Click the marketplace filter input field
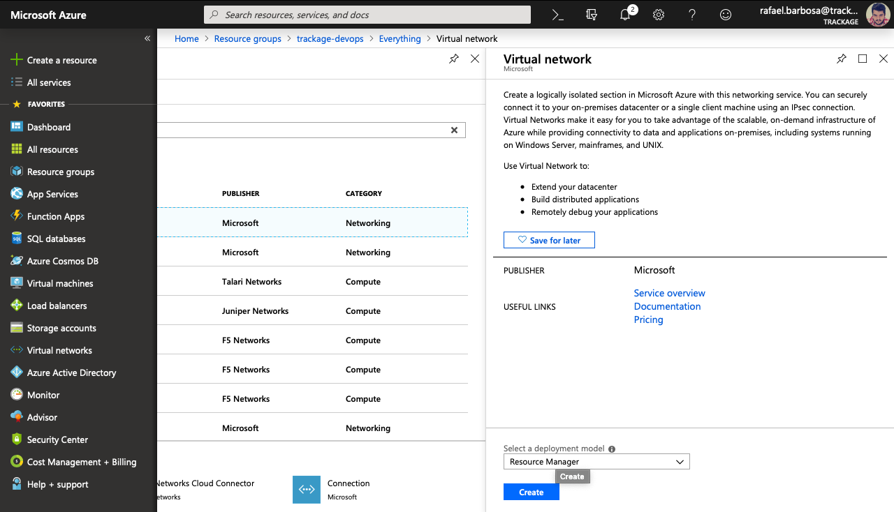 tap(312, 130)
